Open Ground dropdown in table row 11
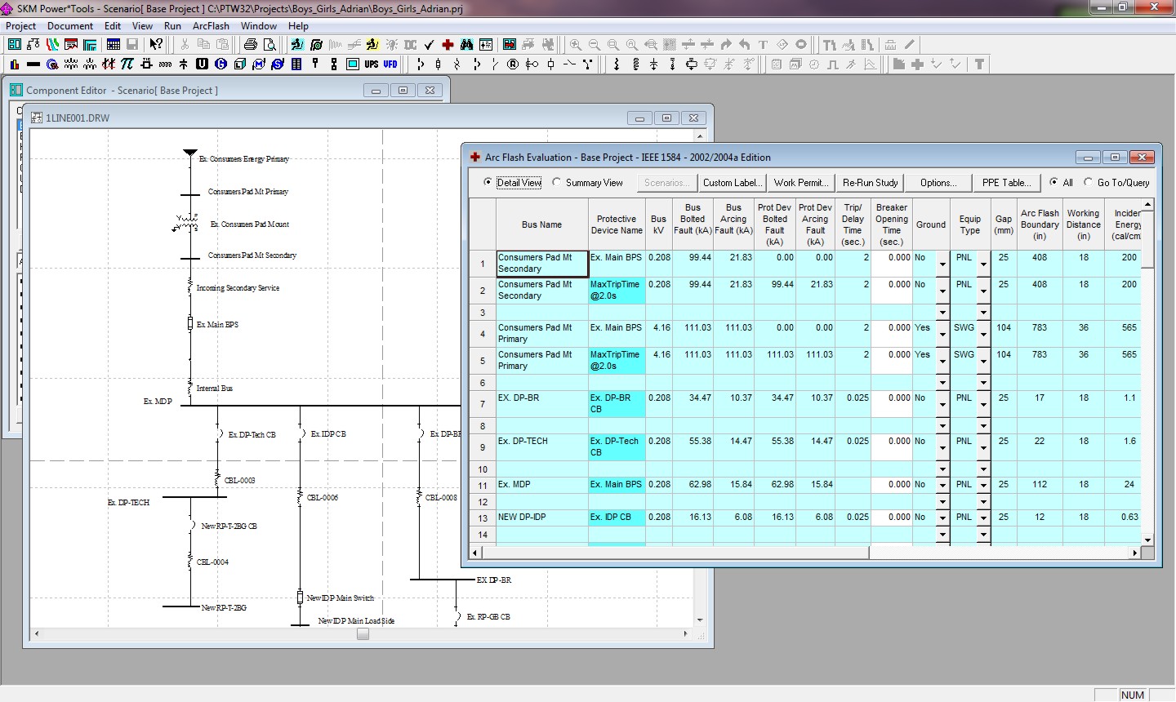 click(x=942, y=486)
